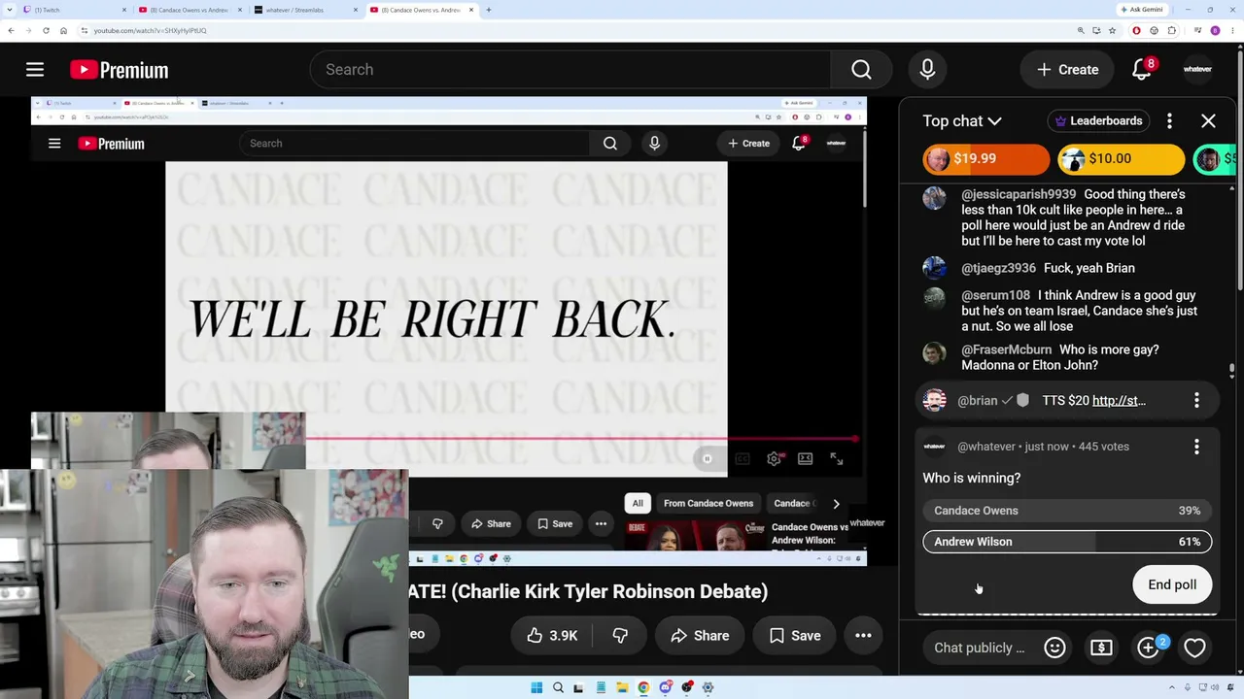Open more actions menu beside Save
The image size is (1244, 699).
pos(863,636)
